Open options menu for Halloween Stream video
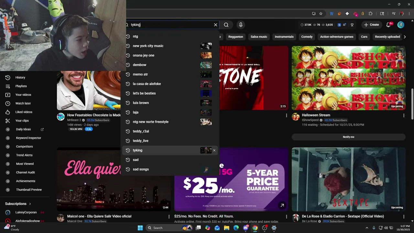Screen dimensions: 414x233 [x=404, y=116]
